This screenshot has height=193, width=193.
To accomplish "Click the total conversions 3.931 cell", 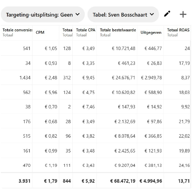I will (24, 181).
